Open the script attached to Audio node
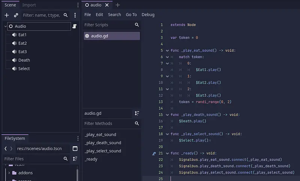The image size is (300, 181). pos(75,26)
